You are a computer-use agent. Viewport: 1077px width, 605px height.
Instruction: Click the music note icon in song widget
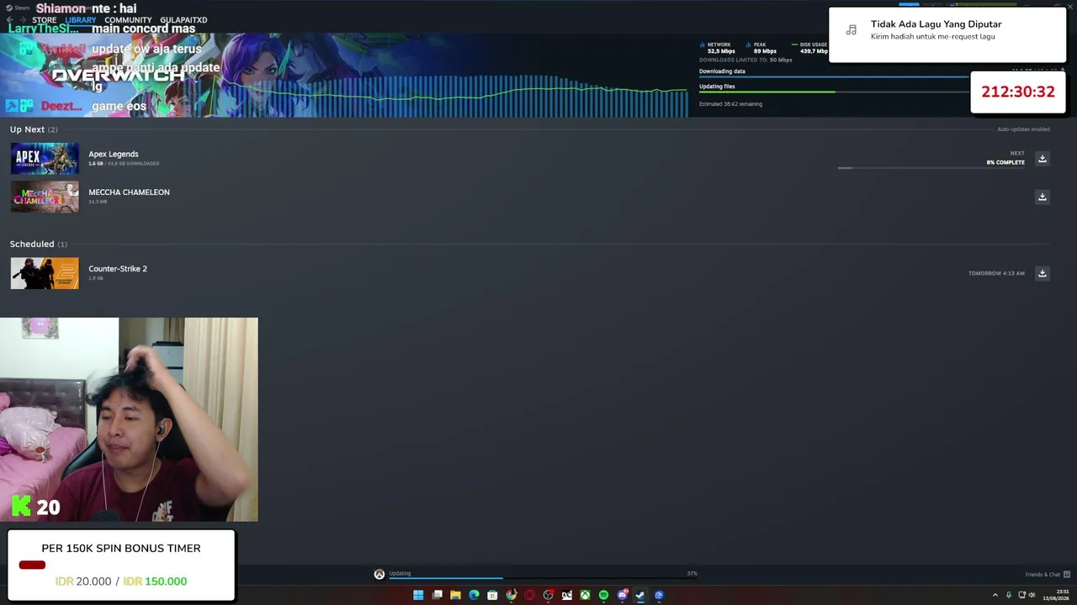[852, 30]
